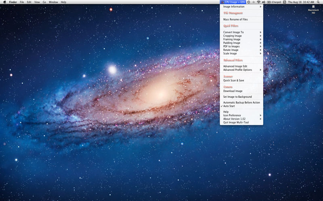This screenshot has width=323, height=201.
Task: Toggle the Auto Start option
Action: 241,106
